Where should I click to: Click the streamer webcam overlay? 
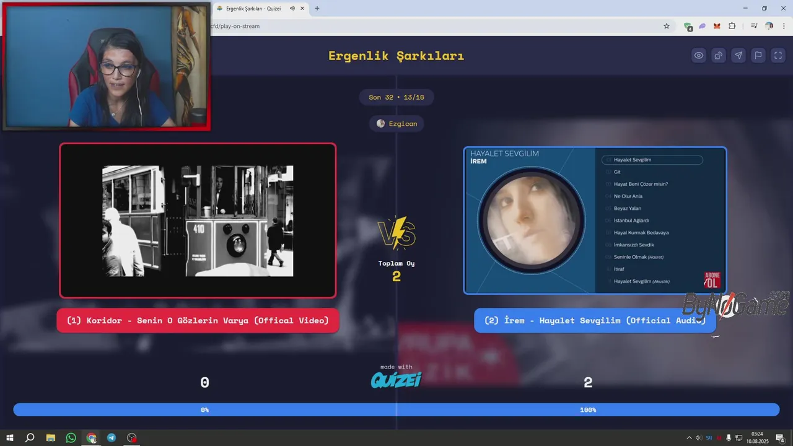pyautogui.click(x=106, y=66)
